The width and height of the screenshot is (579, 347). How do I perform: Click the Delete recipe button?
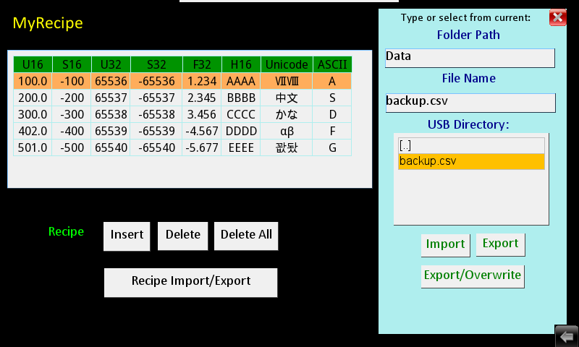pos(183,236)
